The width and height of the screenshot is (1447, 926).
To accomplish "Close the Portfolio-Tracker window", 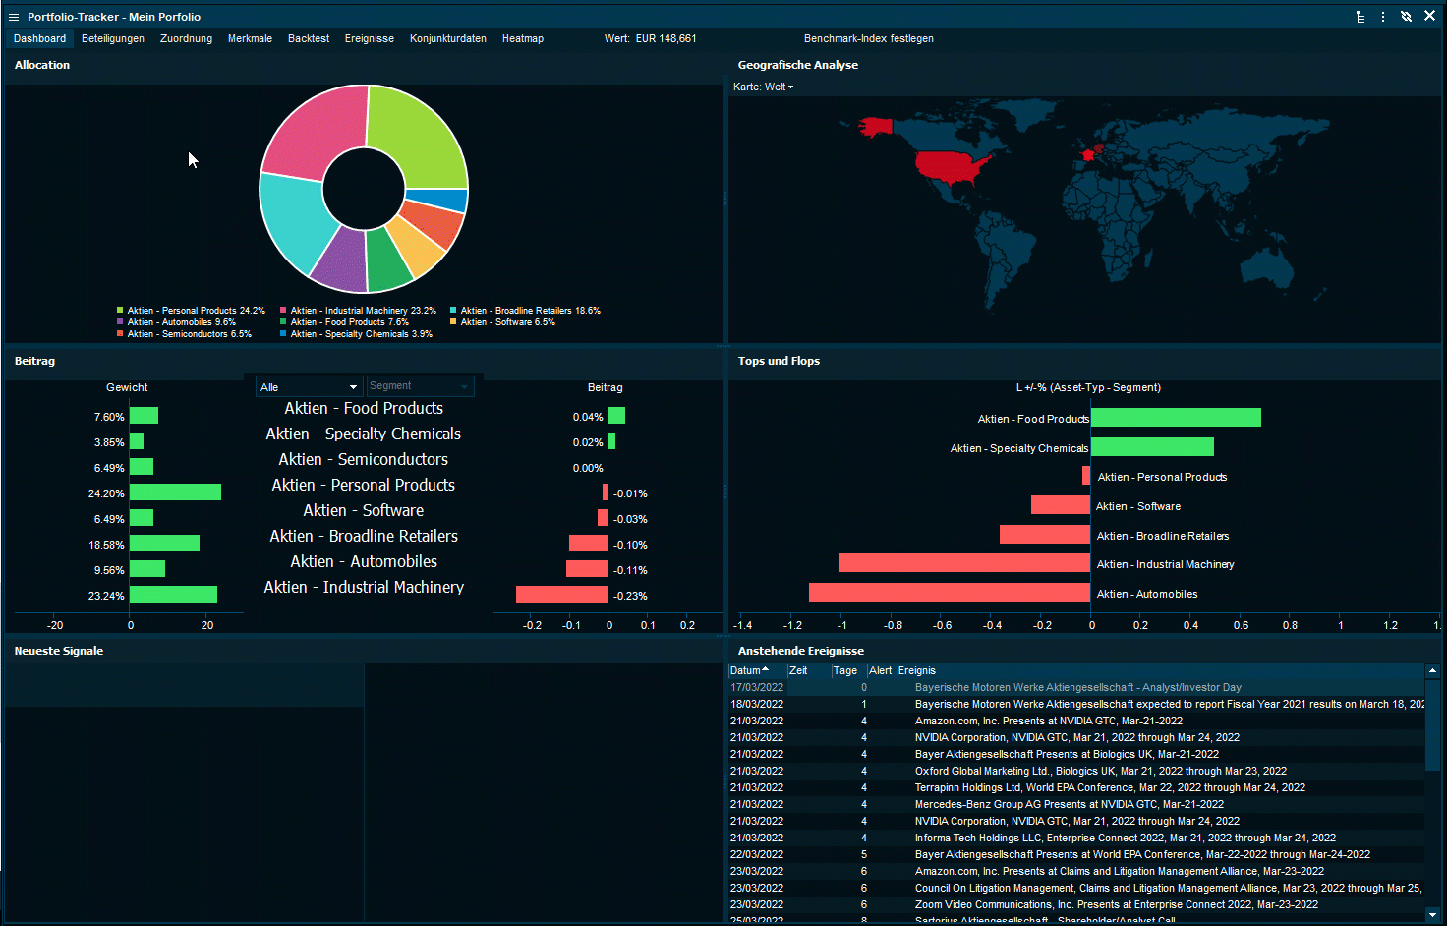I will click(x=1430, y=16).
